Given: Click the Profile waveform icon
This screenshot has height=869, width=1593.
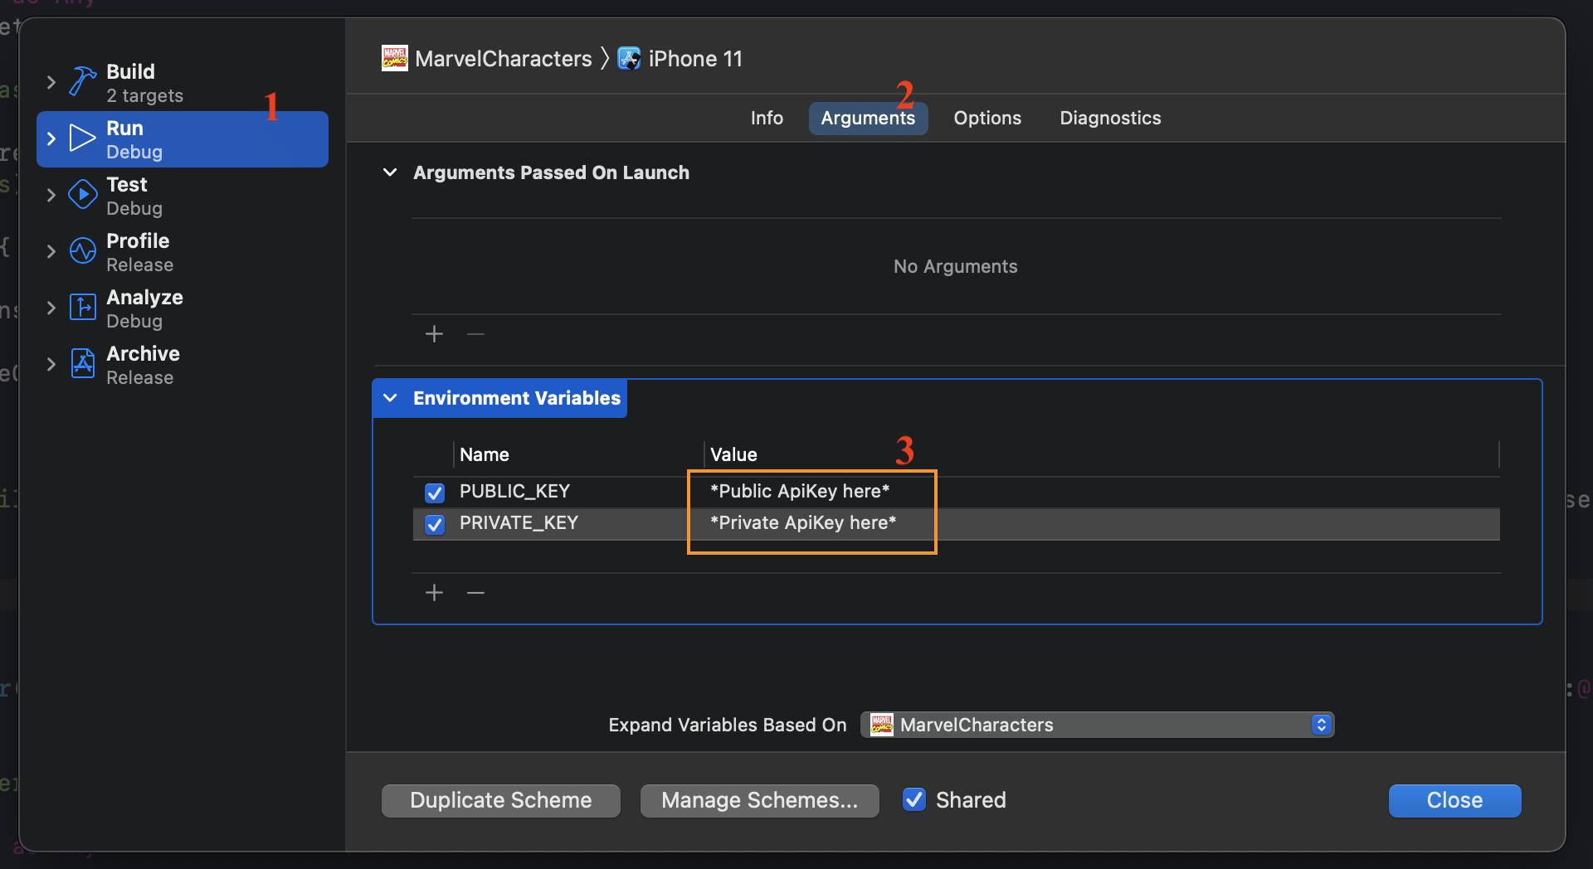Looking at the screenshot, I should (82, 250).
